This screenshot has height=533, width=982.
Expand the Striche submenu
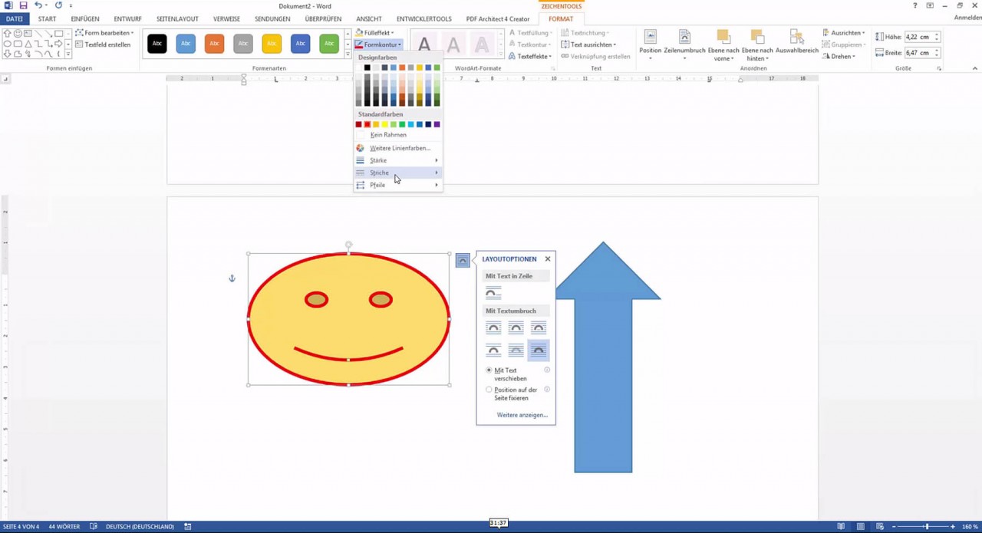(379, 173)
